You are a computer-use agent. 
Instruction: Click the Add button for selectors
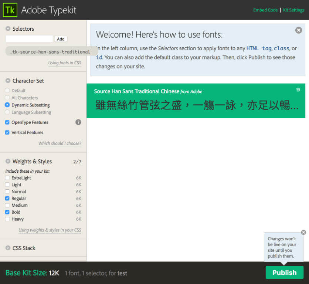[x=60, y=38]
